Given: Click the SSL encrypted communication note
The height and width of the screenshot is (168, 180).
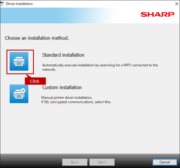Looking at the screenshot, I should point(76,102).
